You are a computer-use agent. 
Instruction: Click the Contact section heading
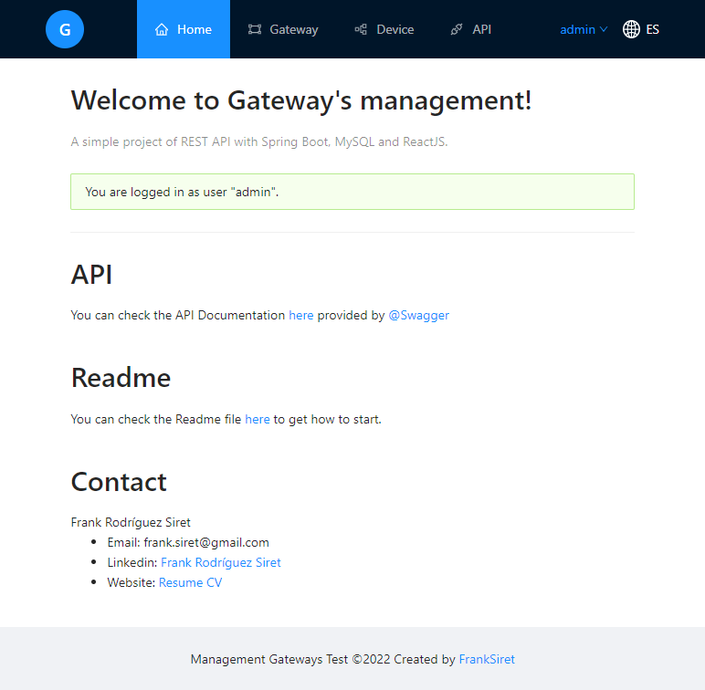click(x=119, y=482)
